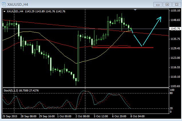The image size is (182, 121).
Task: Click the 25 Sep 2015 date label
Action: 10,116
